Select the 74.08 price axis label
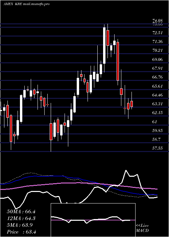 158,21
